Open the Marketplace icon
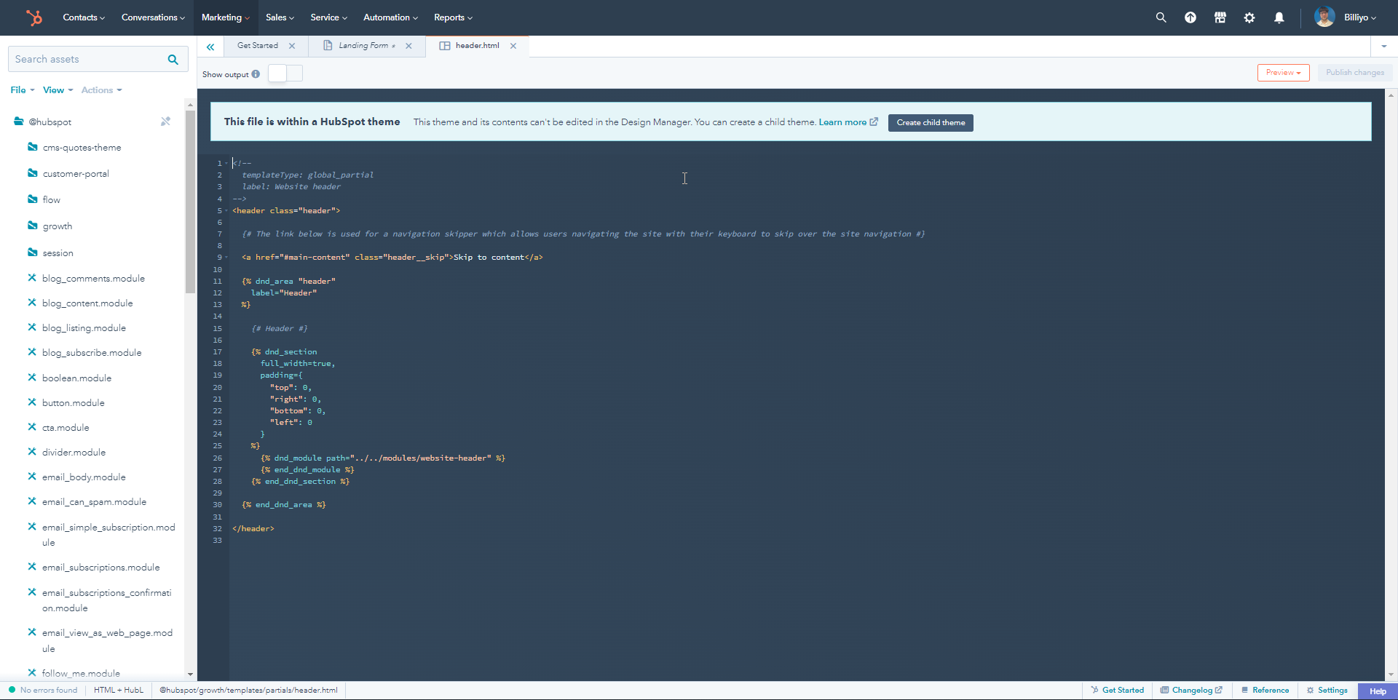The height and width of the screenshot is (700, 1398). pos(1220,17)
